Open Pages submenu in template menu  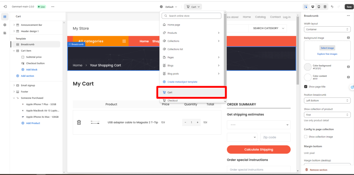coord(192,57)
